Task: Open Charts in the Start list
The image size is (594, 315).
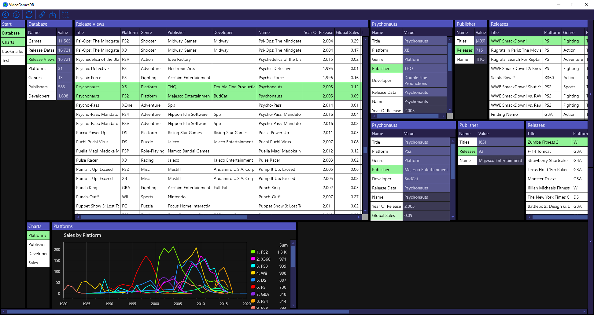Action: [13, 42]
